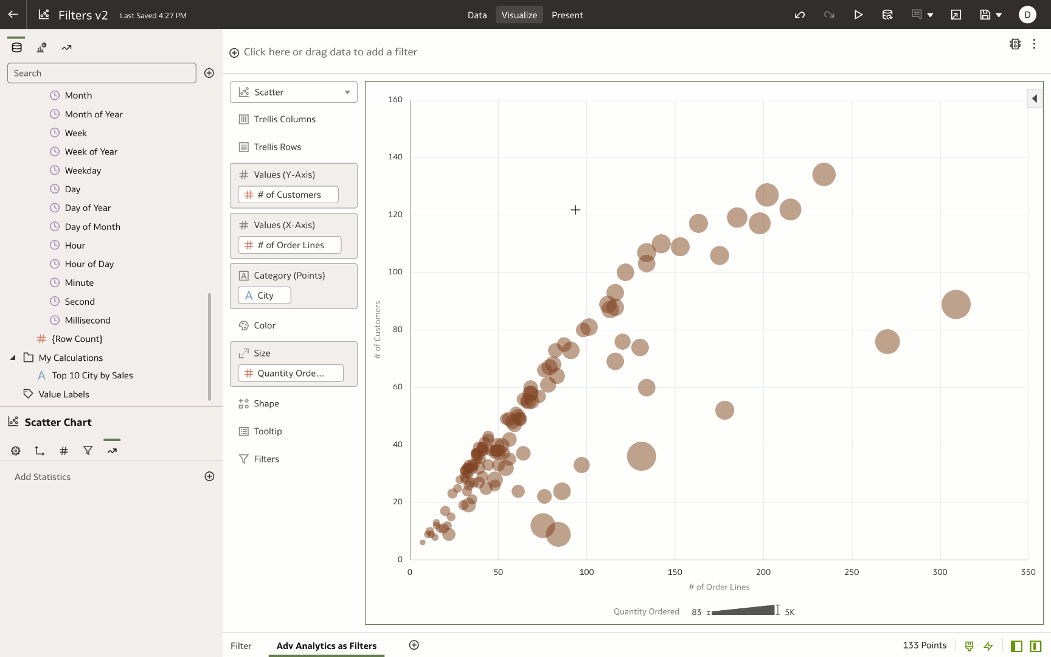Image resolution: width=1051 pixels, height=657 pixels.
Task: Click the Undo icon in the top toolbar
Action: point(800,15)
